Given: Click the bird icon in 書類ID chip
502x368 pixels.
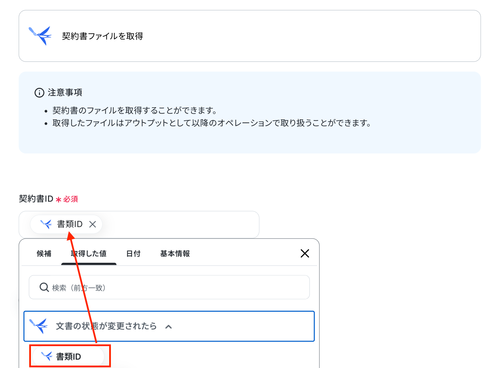Looking at the screenshot, I should (x=46, y=224).
